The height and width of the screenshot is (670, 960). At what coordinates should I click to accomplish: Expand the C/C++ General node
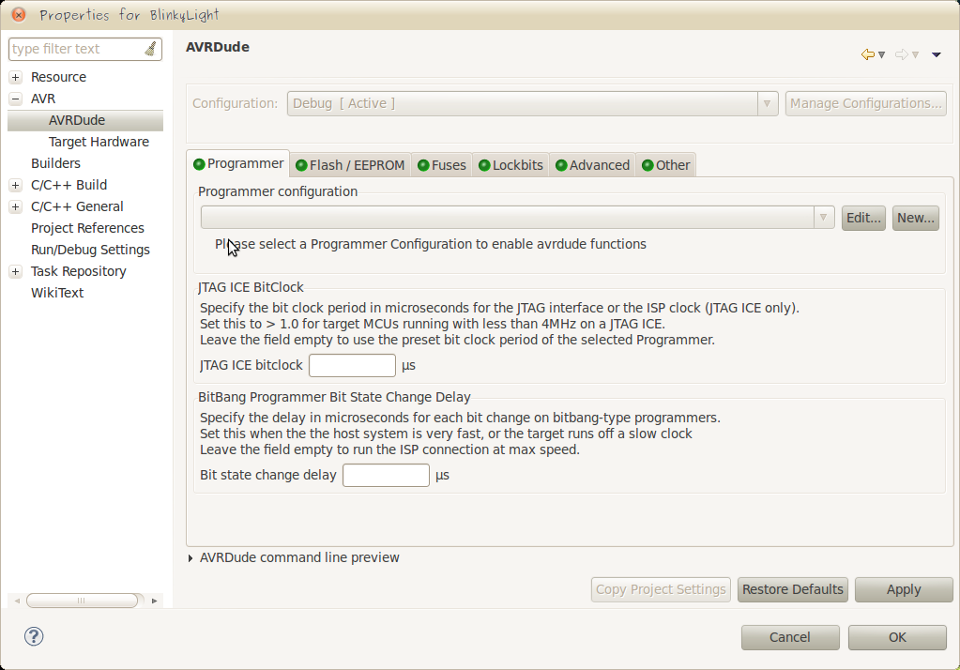[16, 206]
